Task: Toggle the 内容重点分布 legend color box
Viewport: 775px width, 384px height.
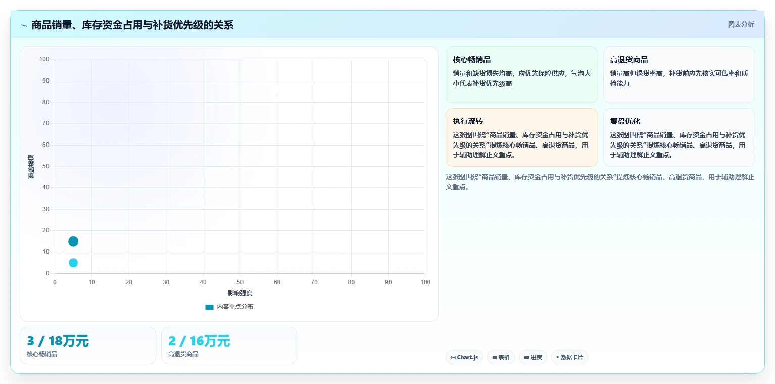Action: point(209,307)
